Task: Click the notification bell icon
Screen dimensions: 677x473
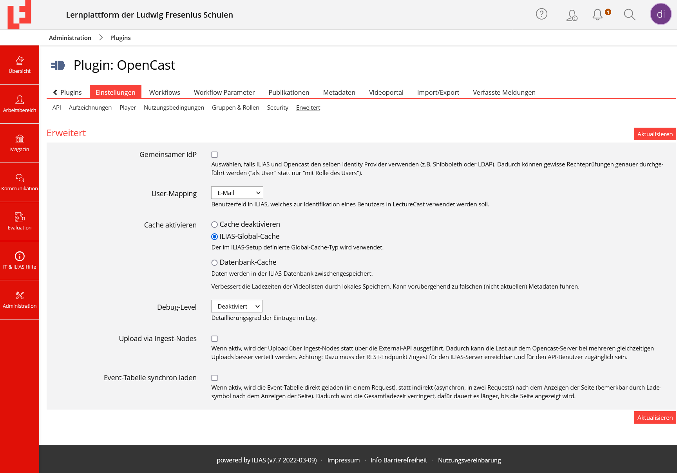Action: click(597, 14)
